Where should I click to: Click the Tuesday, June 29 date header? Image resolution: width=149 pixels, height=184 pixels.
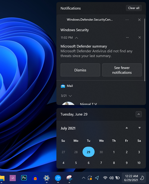coord(74,114)
